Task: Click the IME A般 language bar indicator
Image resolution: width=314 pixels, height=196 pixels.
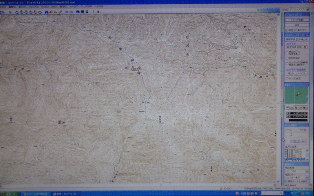Action: point(244,193)
